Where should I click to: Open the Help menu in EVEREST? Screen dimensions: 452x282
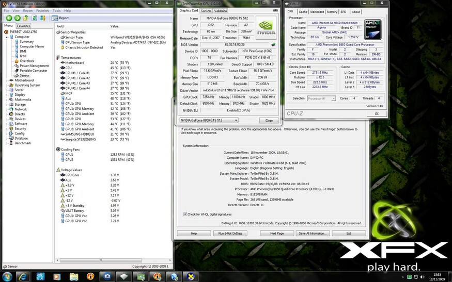click(x=68, y=11)
